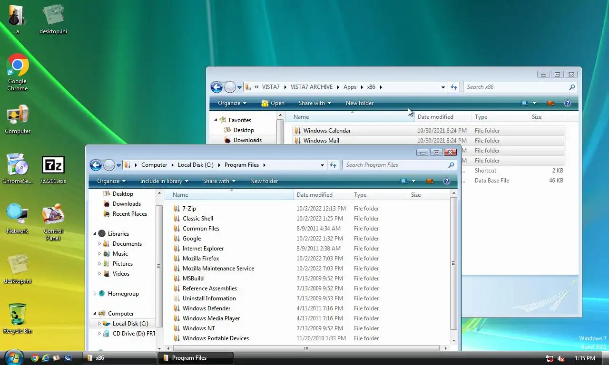Select Network desktop icon
The width and height of the screenshot is (609, 365).
18,219
